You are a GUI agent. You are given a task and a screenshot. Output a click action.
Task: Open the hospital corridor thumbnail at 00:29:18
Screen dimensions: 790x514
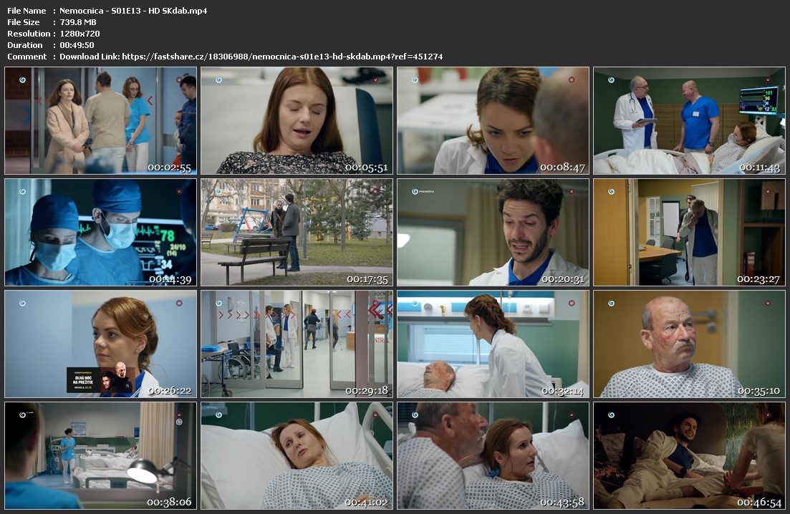[x=297, y=344]
